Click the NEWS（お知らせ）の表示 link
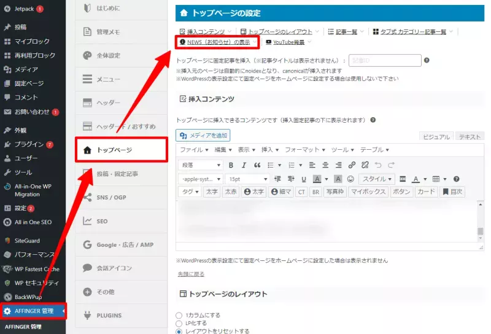The image size is (491, 334). click(218, 42)
